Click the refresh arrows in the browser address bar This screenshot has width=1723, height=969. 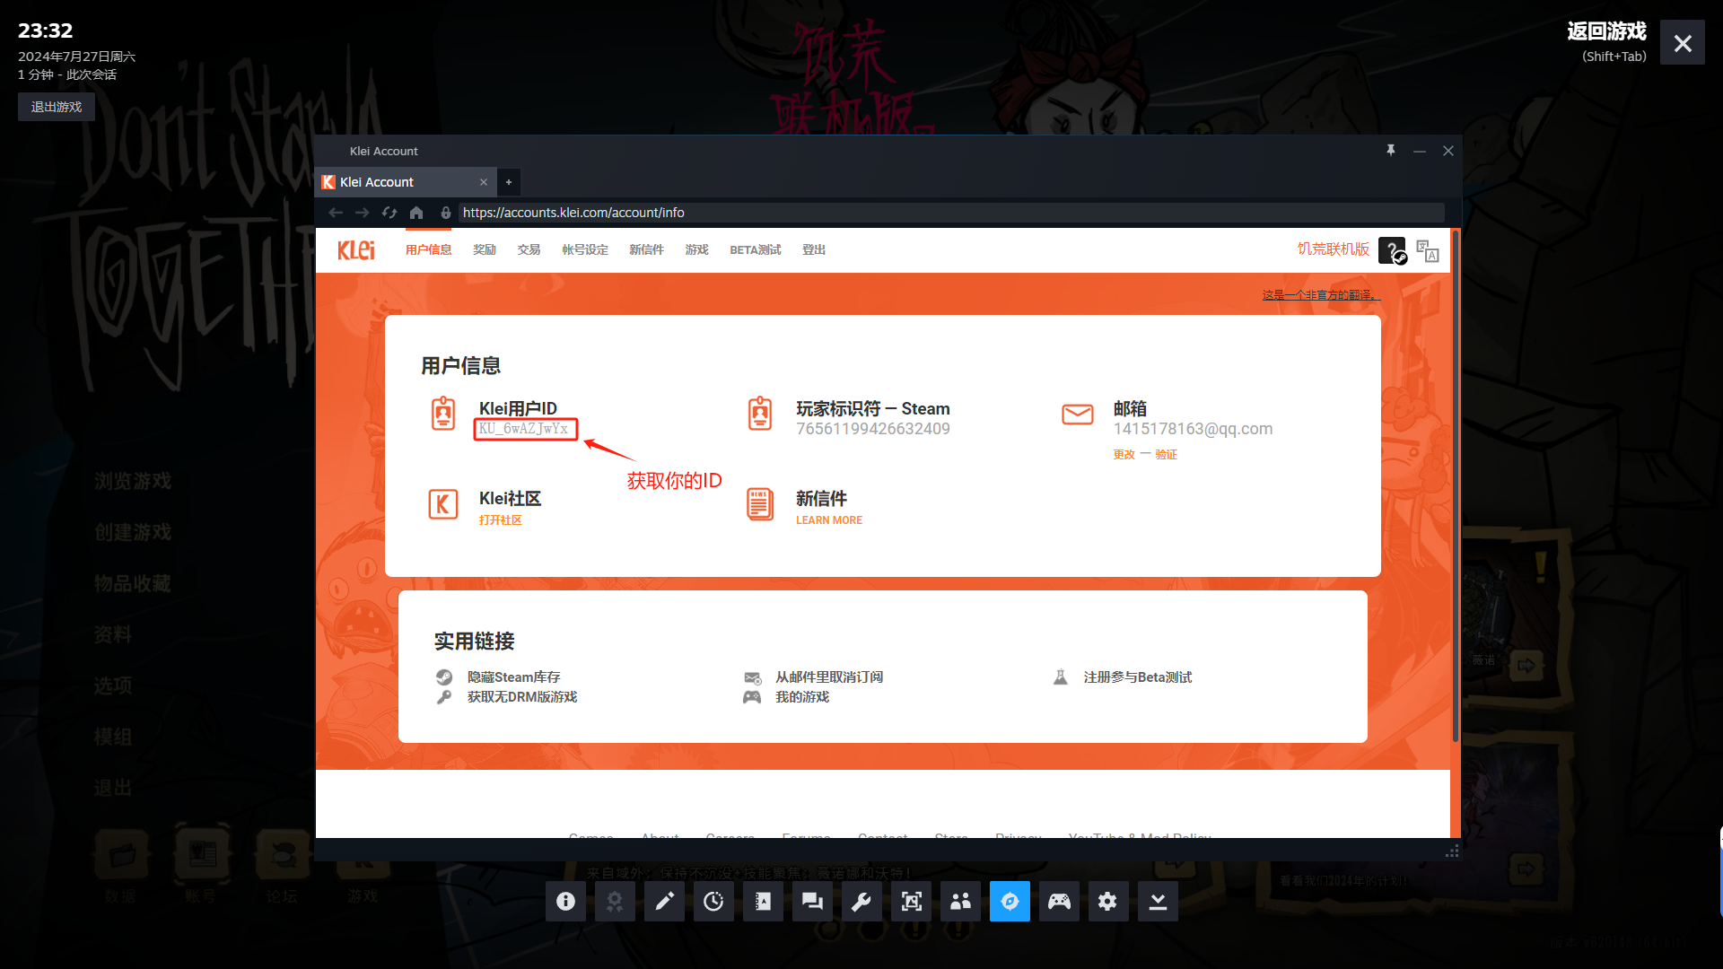tap(389, 213)
